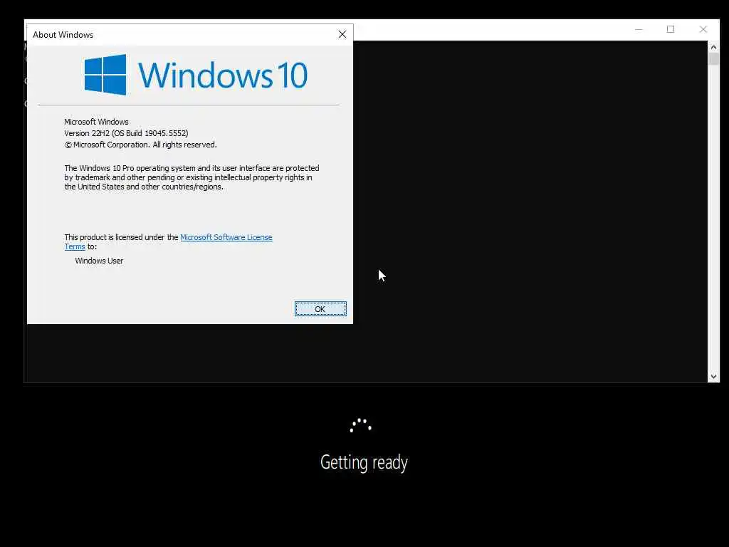This screenshot has height=547, width=729.
Task: Maximize the background console window
Action: pyautogui.click(x=671, y=29)
